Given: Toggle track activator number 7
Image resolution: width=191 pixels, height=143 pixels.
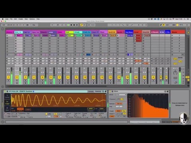Looking at the screenshot, I should 59,77.
